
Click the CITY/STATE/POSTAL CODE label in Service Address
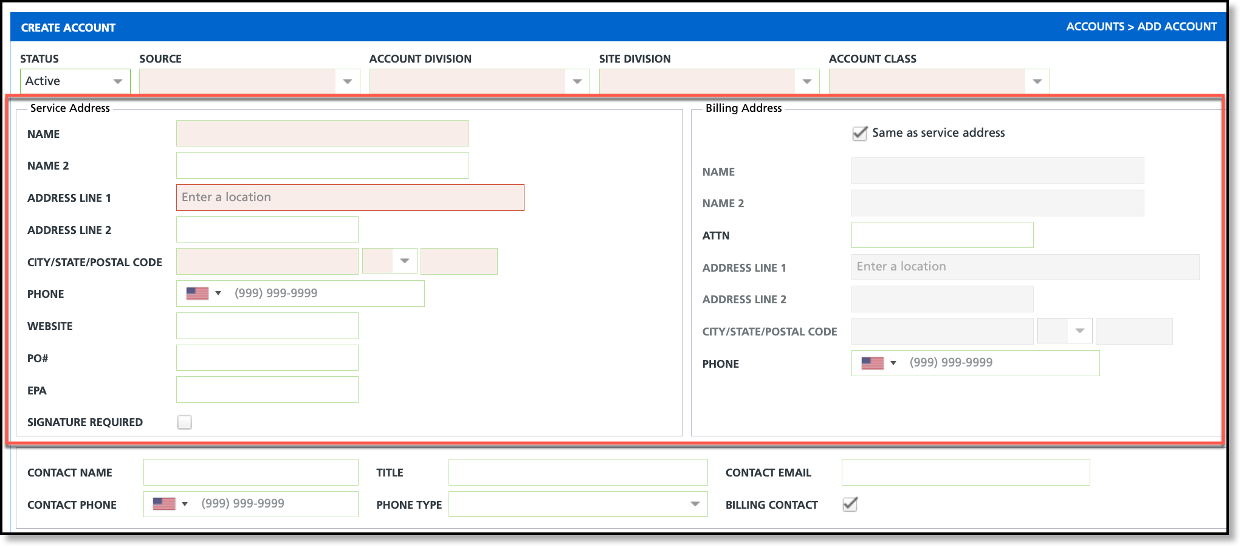95,263
